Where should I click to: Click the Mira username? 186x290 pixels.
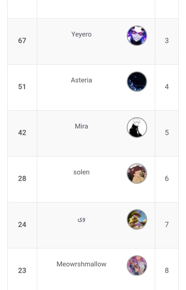81,126
